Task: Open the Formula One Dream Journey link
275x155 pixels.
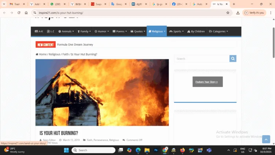Action: point(75,44)
